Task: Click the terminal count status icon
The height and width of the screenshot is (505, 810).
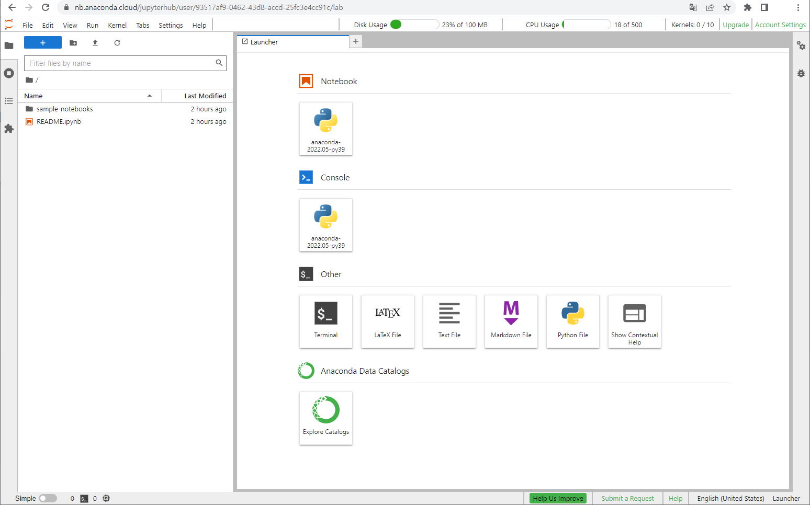Action: point(84,499)
